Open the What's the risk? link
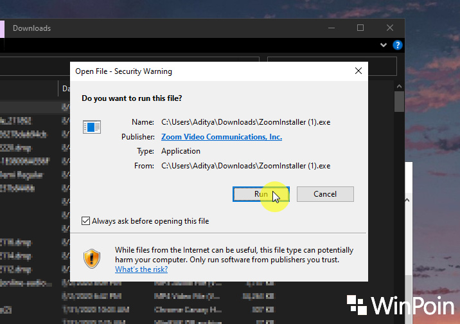This screenshot has height=324, width=460. [x=141, y=269]
